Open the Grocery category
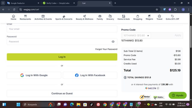 tap(110, 17)
